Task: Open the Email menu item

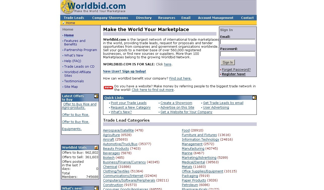Action: (186, 18)
